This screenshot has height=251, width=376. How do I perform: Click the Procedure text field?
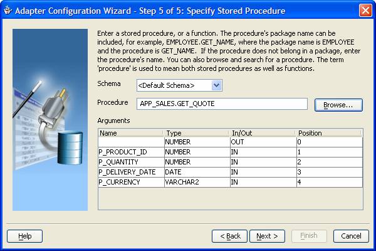pyautogui.click(x=221, y=104)
